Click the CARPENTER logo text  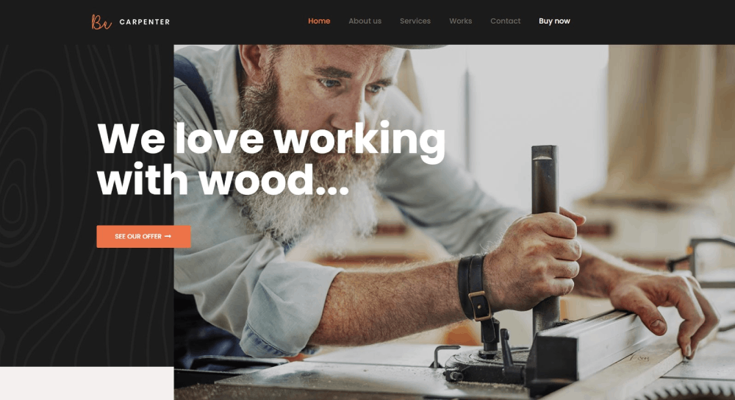[144, 22]
